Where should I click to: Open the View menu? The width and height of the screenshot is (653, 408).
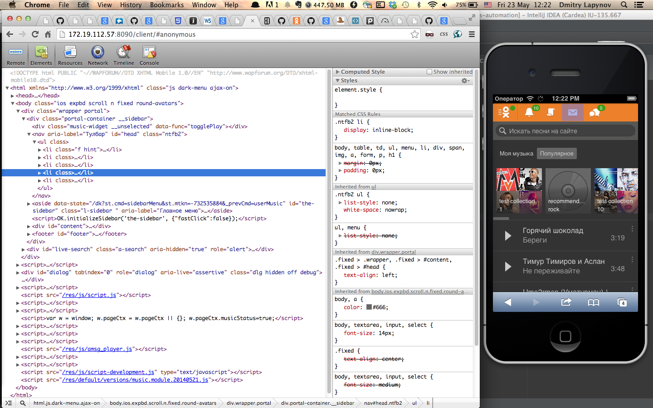[x=104, y=5]
